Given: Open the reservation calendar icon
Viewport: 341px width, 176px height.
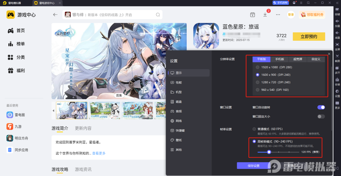Looking at the screenshot, I should (252, 15).
